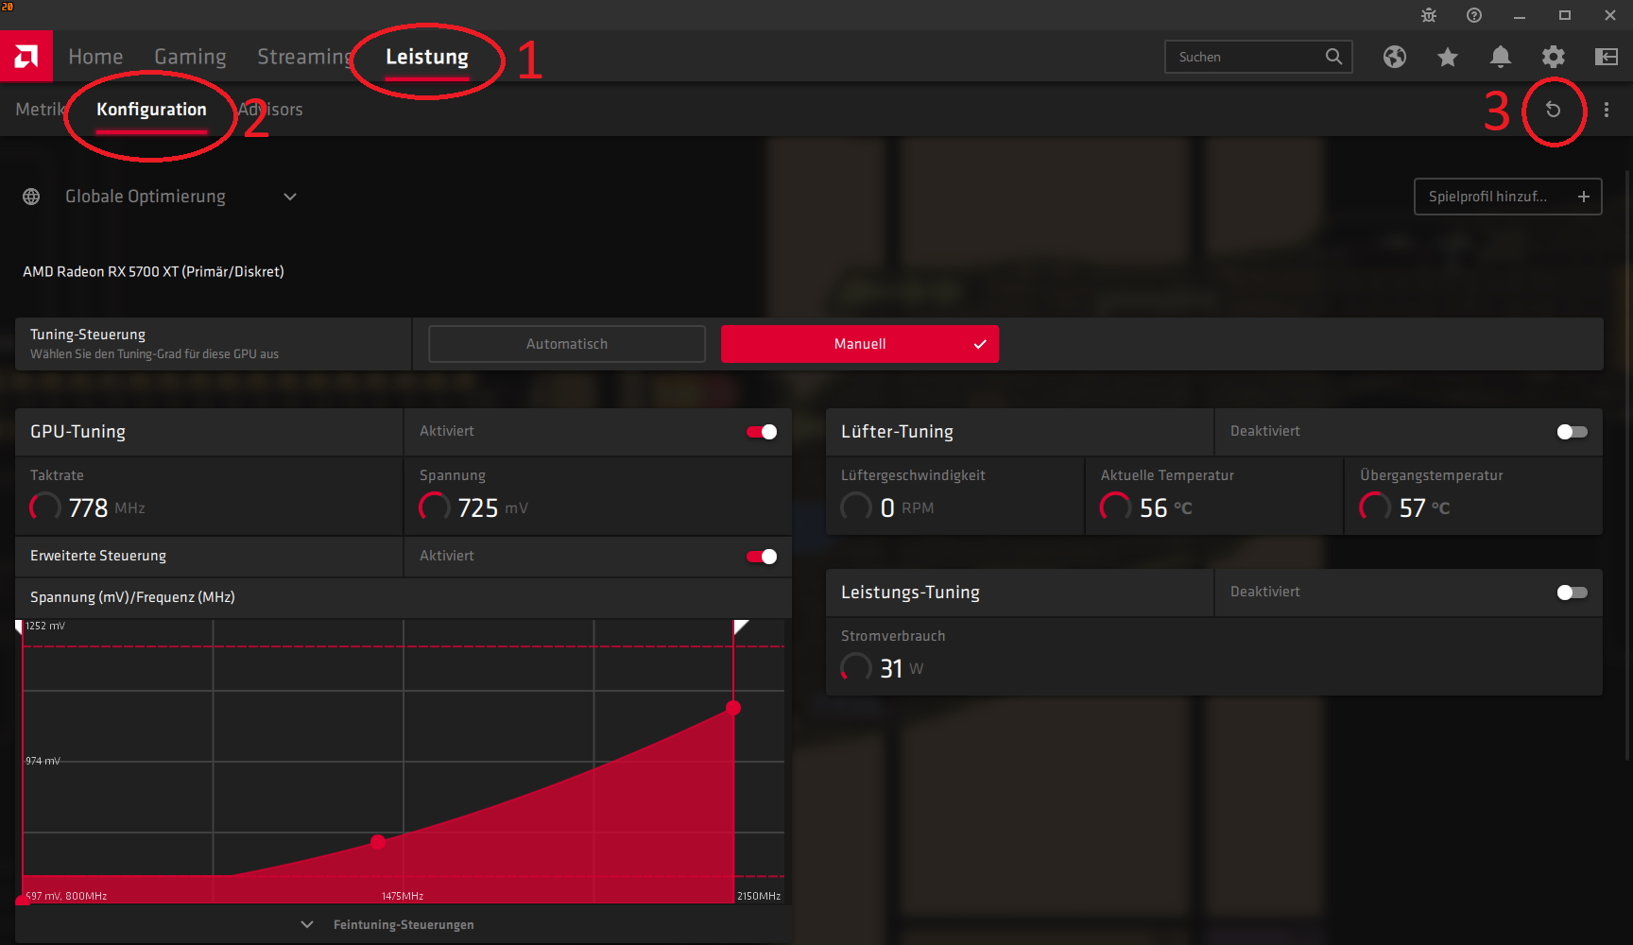Click the top curve point on voltage graph
Image resolution: width=1633 pixels, height=945 pixels.
tap(733, 708)
